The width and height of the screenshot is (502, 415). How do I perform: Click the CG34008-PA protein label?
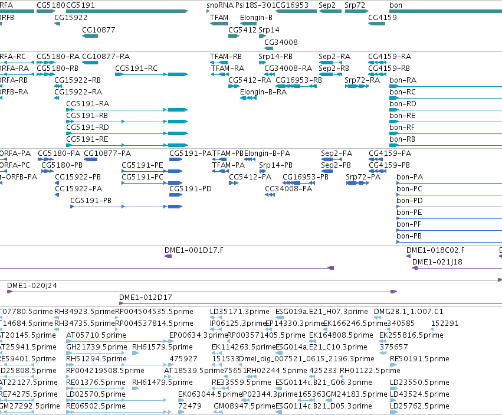pyautogui.click(x=288, y=189)
